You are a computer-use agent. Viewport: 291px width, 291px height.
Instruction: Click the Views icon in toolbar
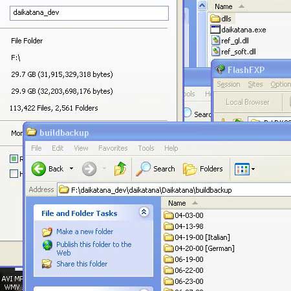[x=242, y=169]
